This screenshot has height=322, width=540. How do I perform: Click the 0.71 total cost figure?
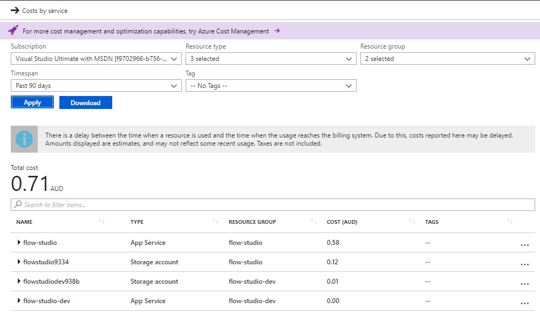tap(30, 183)
